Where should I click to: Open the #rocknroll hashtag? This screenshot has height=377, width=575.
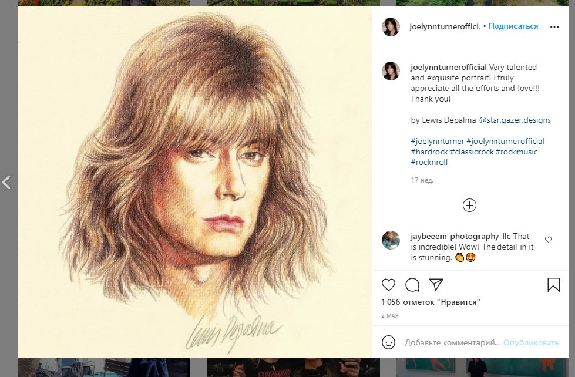[429, 162]
